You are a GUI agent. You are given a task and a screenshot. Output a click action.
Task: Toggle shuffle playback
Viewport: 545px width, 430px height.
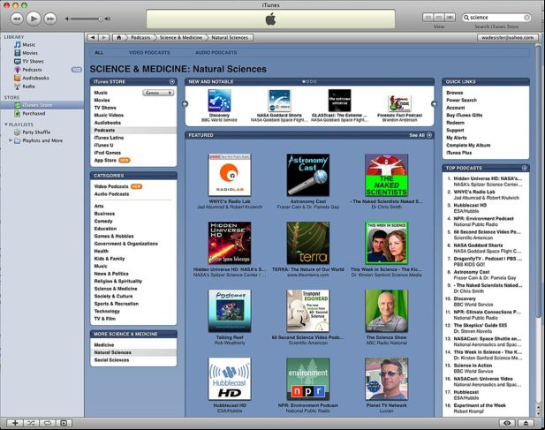tap(31, 423)
